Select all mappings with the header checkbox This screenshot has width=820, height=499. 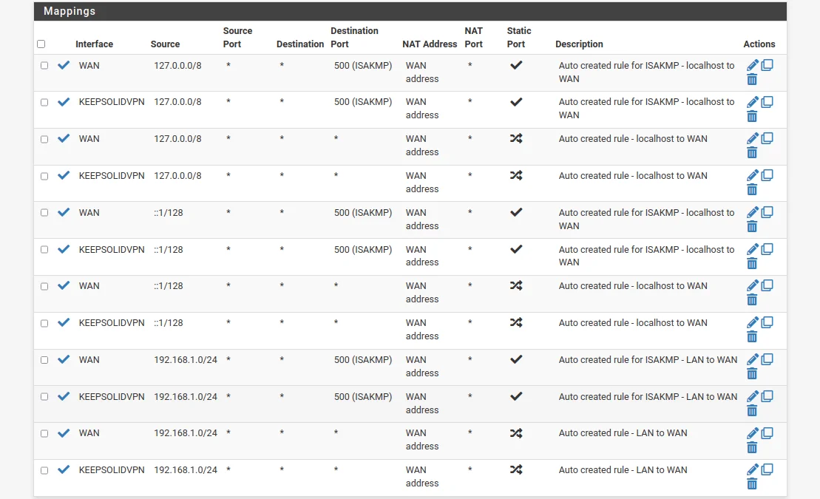point(41,44)
